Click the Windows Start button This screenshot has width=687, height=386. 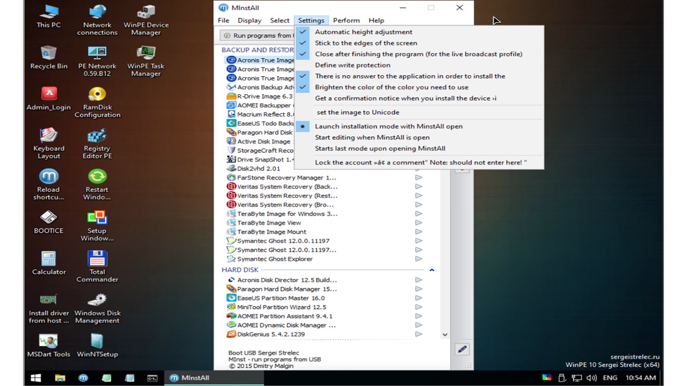[x=36, y=378]
